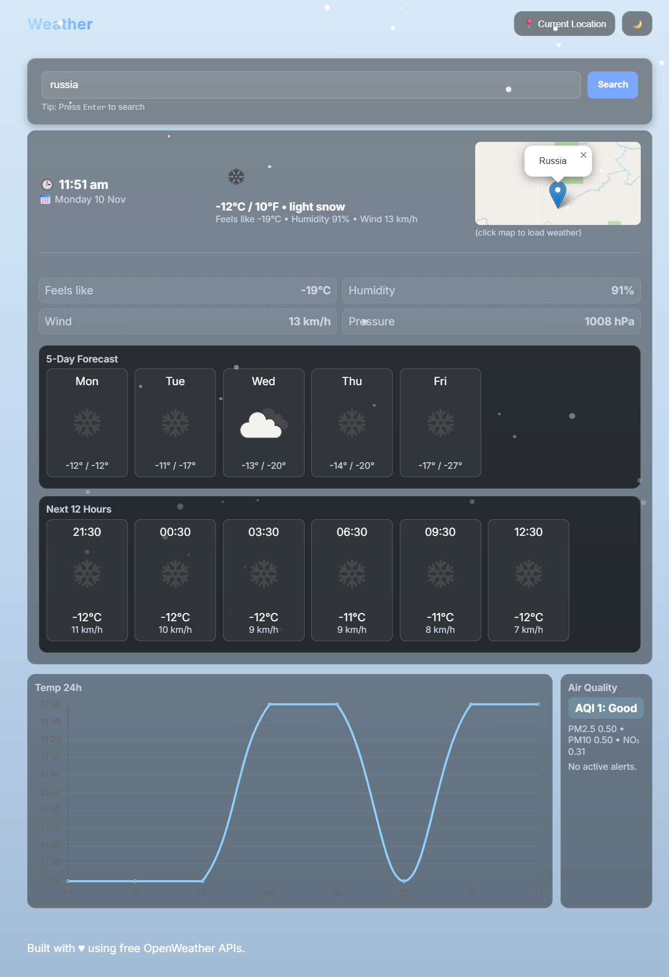Click the No active alerts text
The image size is (669, 977).
click(603, 767)
